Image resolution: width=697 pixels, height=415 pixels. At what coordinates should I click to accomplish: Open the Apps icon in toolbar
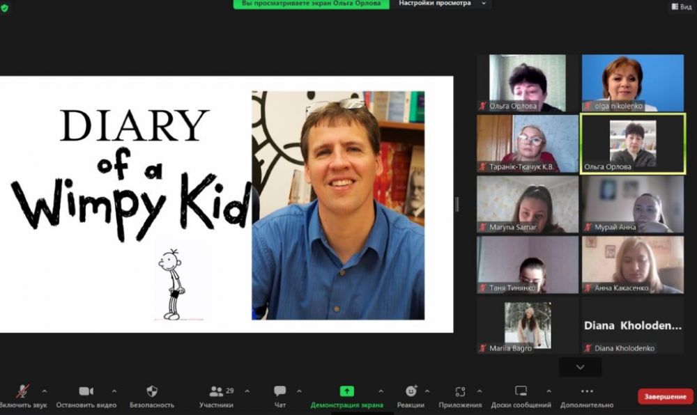(x=460, y=391)
